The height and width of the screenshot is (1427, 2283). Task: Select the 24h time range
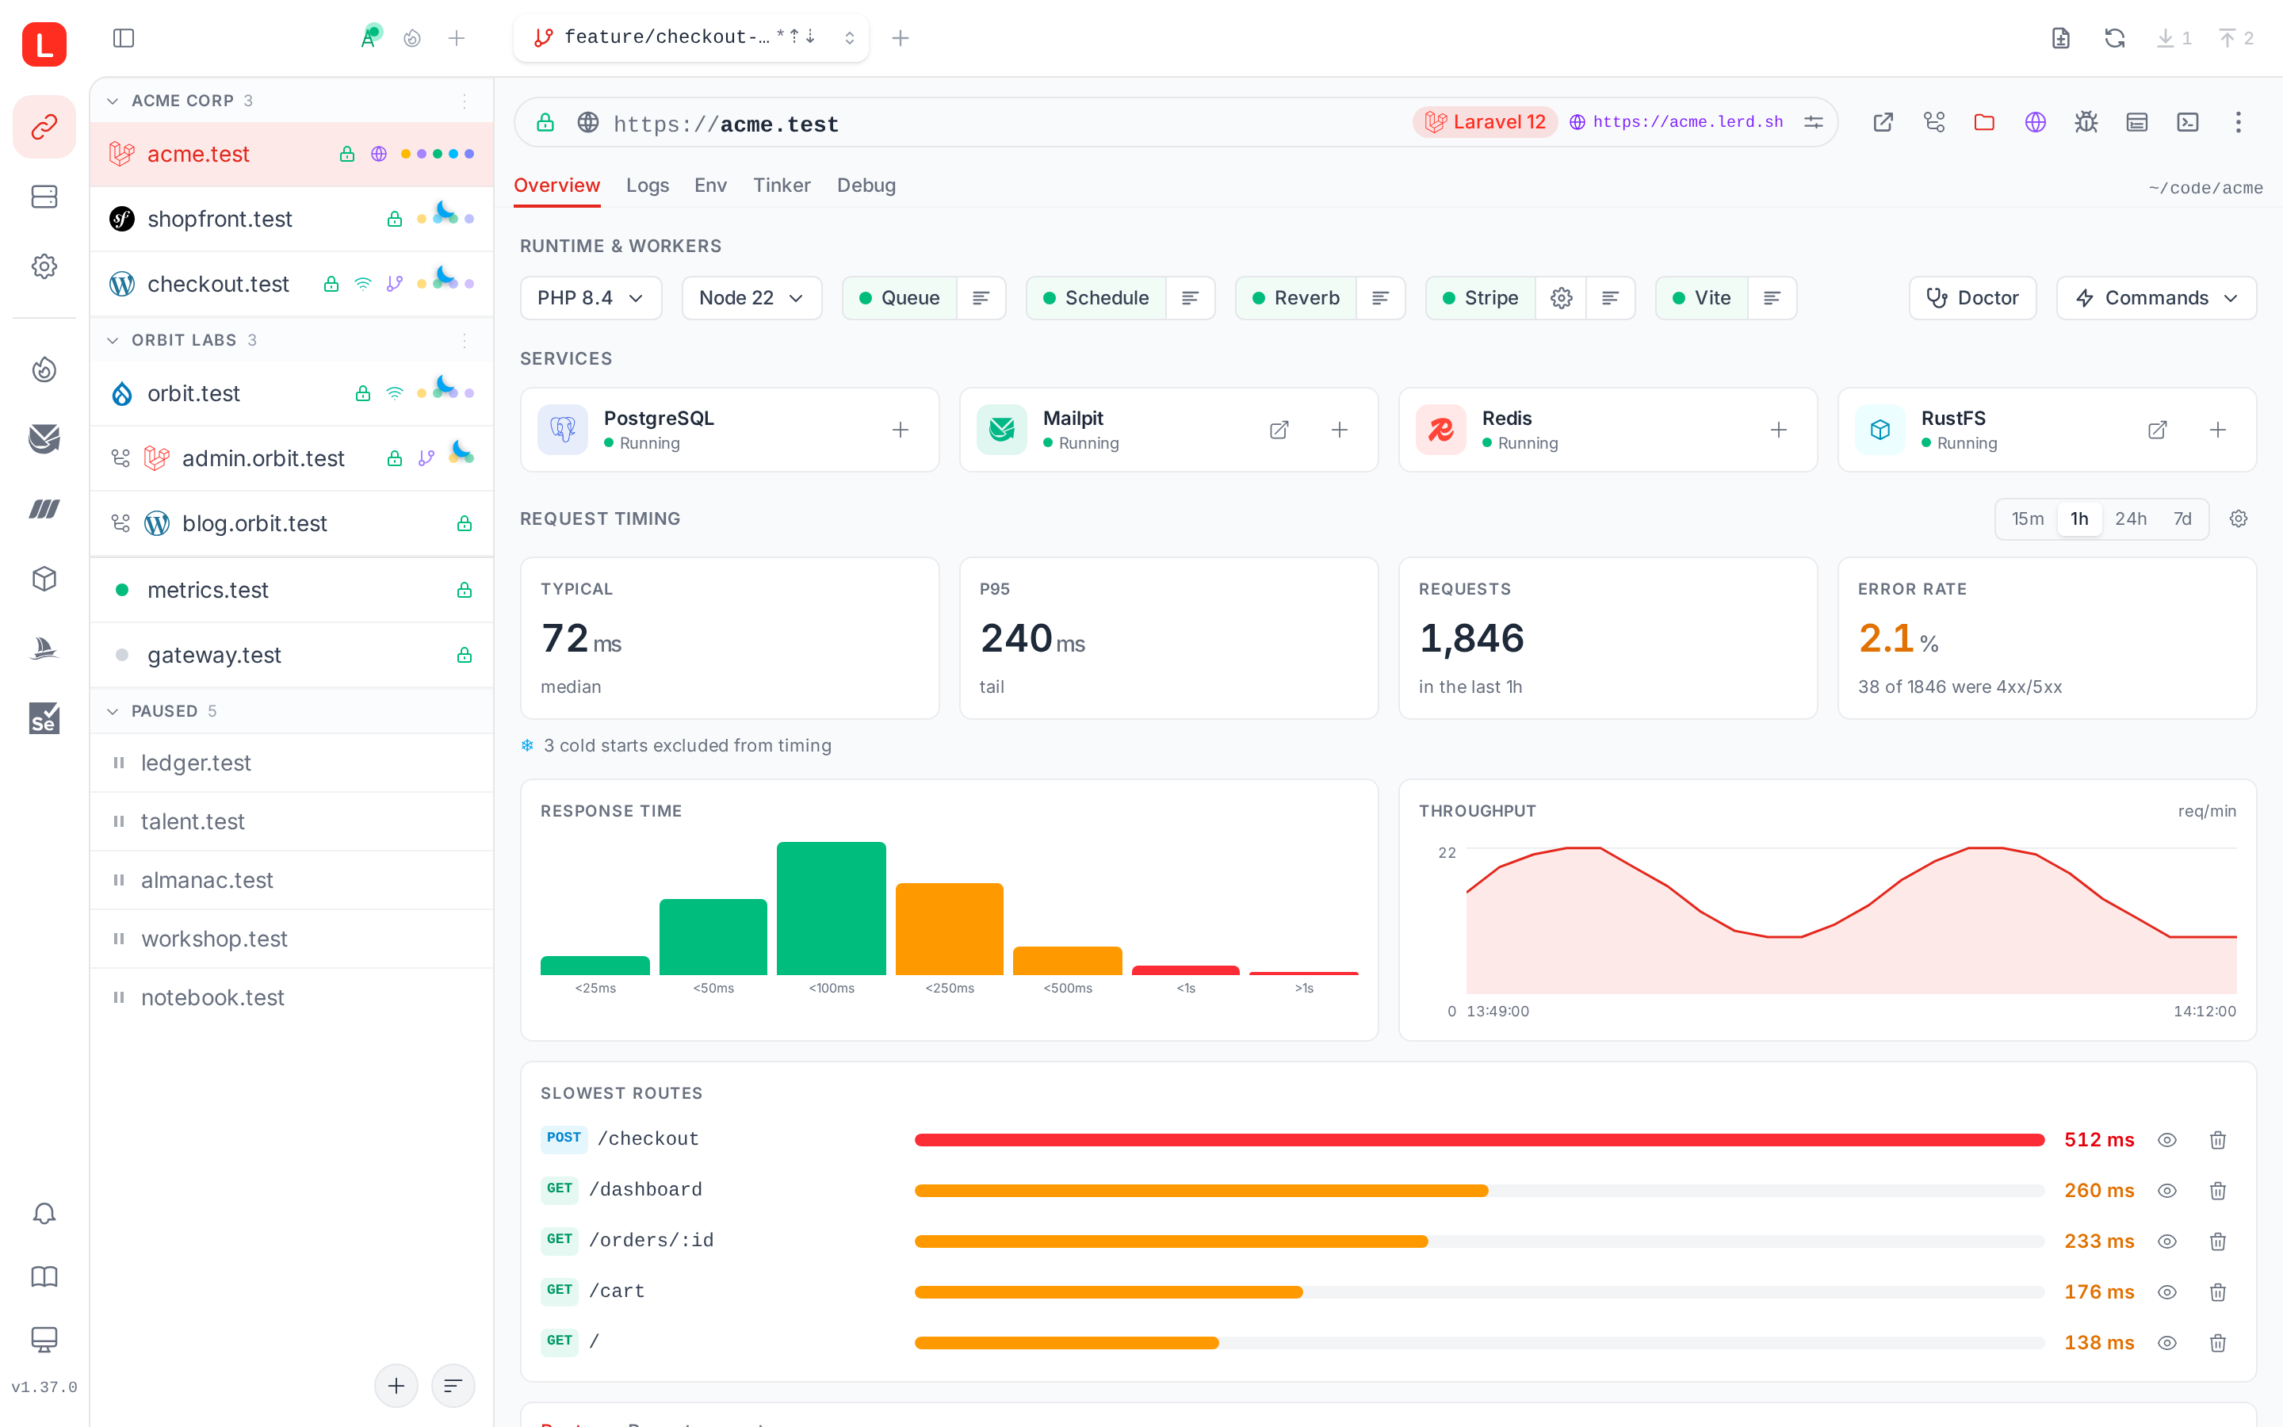tap(2130, 519)
